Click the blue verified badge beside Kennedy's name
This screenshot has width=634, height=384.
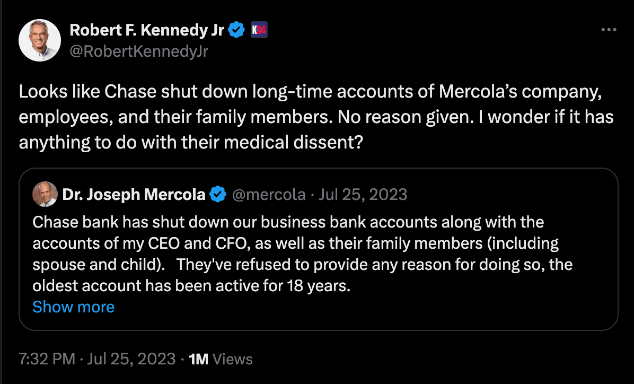[x=236, y=31]
